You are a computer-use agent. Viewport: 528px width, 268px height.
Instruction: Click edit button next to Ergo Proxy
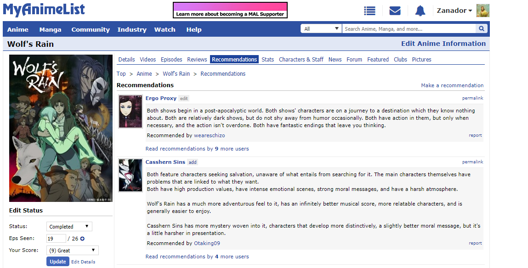coord(184,99)
